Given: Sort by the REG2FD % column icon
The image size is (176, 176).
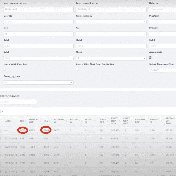Looking at the screenshot, I should click(81, 121).
